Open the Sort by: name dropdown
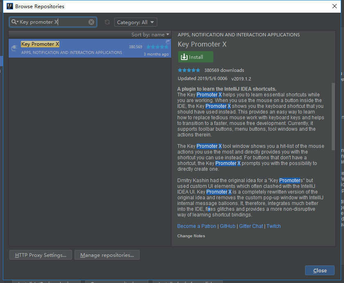344x283 pixels. [150, 35]
